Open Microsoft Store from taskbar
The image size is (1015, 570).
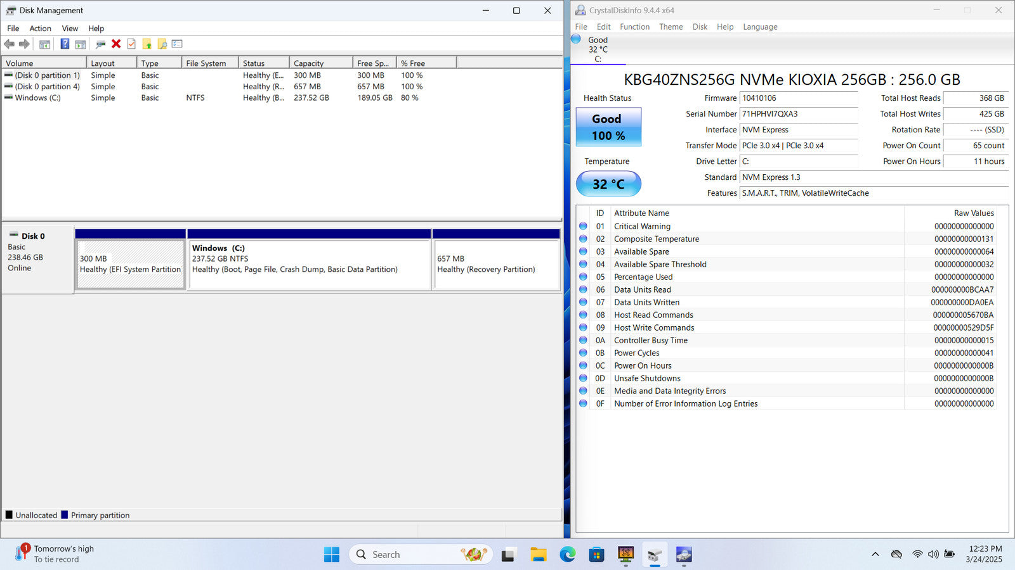coord(596,554)
